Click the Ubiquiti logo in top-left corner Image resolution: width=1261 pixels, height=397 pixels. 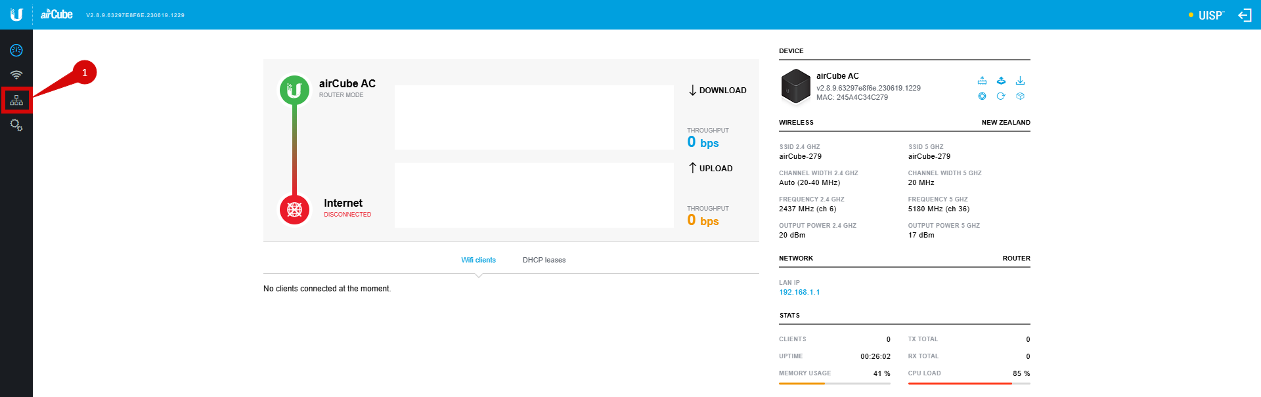coord(16,14)
